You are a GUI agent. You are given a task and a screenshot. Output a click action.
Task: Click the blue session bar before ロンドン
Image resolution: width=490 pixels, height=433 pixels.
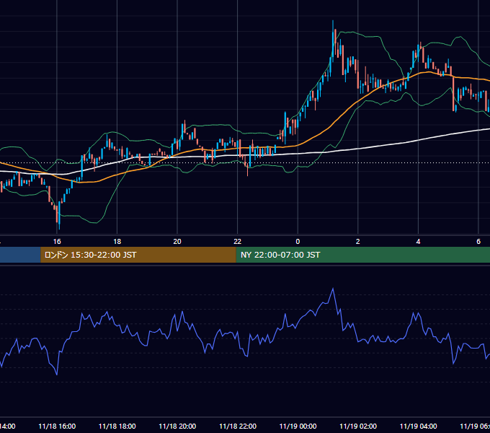(x=20, y=255)
